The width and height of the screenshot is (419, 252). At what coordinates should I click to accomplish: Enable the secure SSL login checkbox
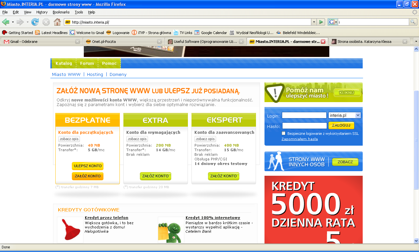point(284,134)
